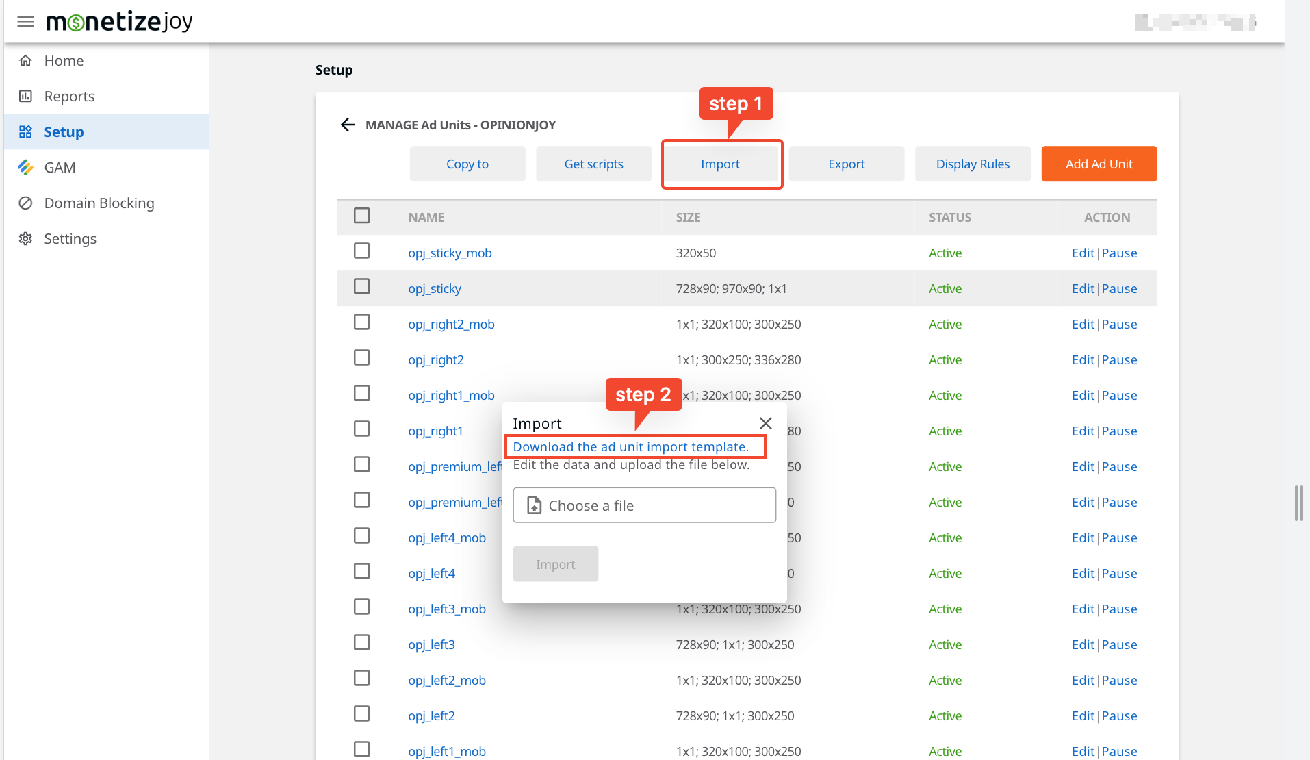The width and height of the screenshot is (1310, 760).
Task: Click the Domain Blocking icon
Action: tap(25, 203)
